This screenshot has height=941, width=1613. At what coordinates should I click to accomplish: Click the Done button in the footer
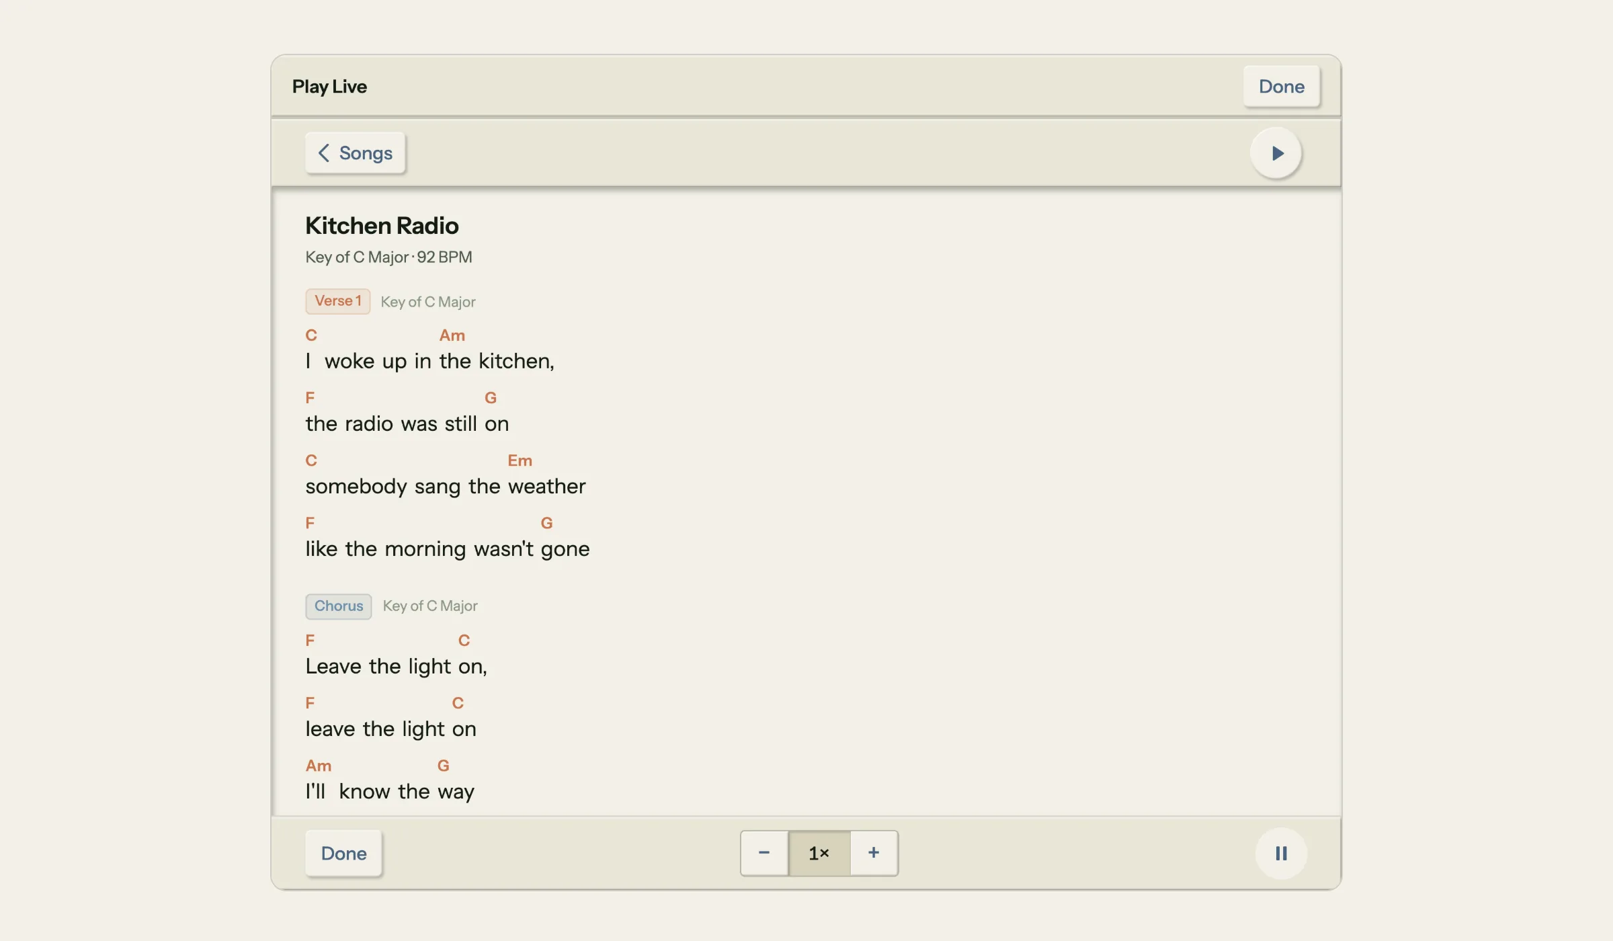click(343, 853)
